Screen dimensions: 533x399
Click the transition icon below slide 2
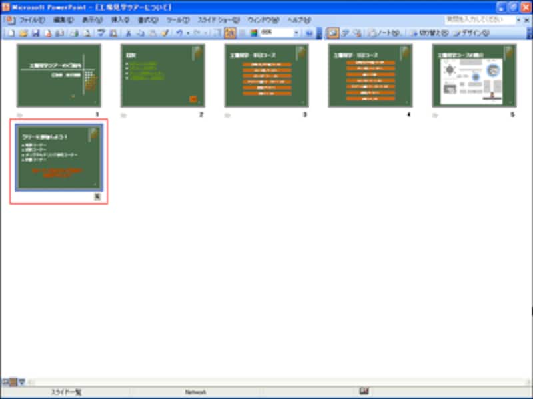click(123, 115)
